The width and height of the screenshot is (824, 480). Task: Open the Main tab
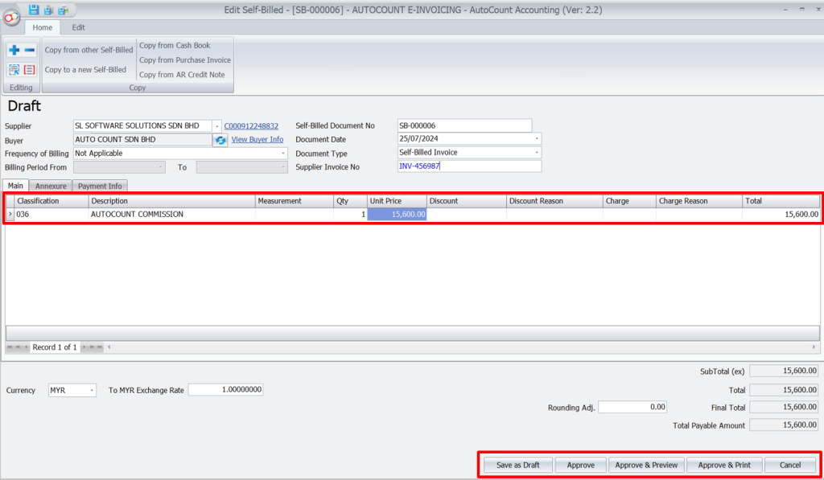15,186
